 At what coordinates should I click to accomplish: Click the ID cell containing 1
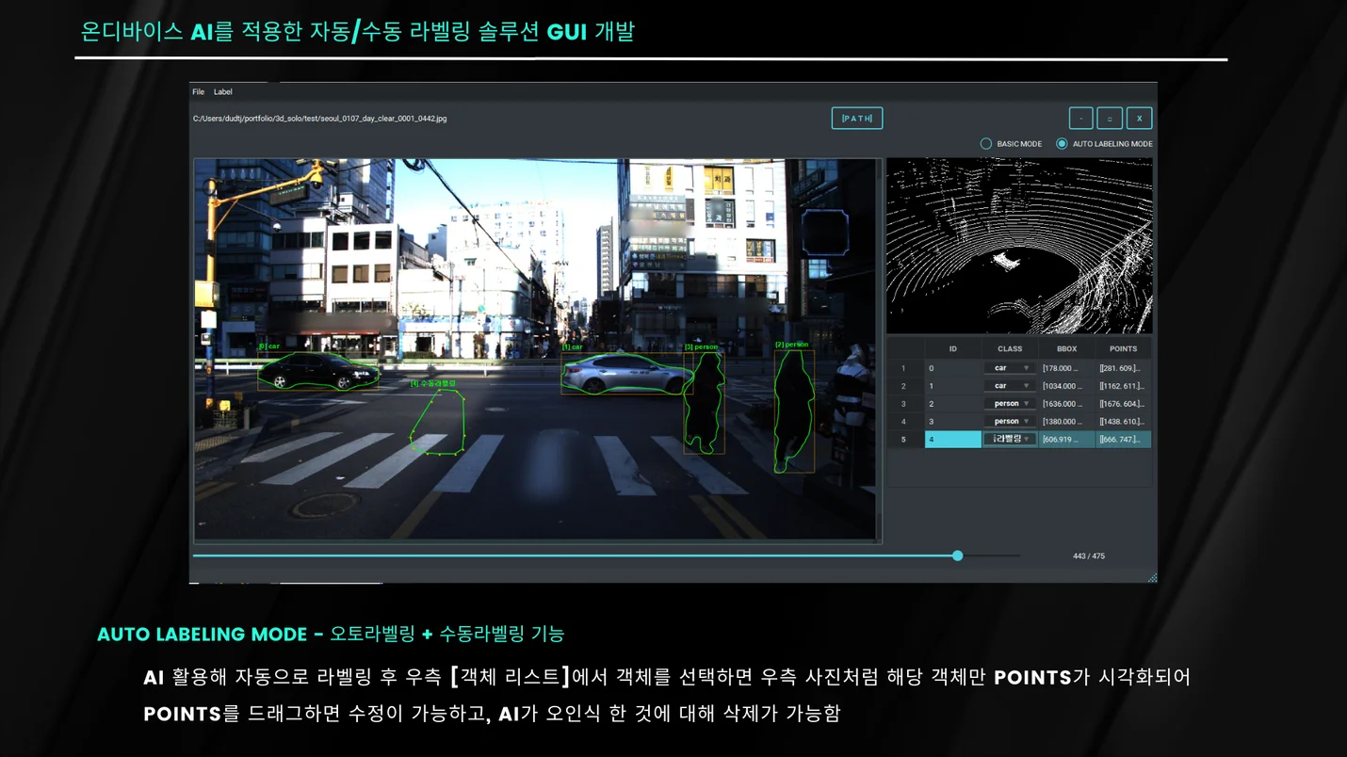tap(952, 386)
